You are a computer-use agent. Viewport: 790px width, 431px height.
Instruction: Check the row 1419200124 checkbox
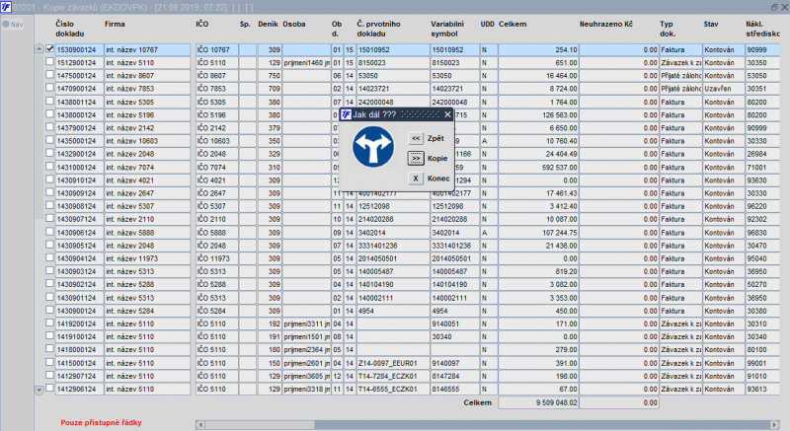coord(49,323)
